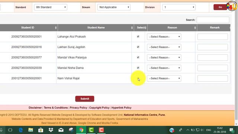238x134 pixels.
Task: Open the green Camtasia icon on the taskbar
Action: click(x=91, y=130)
